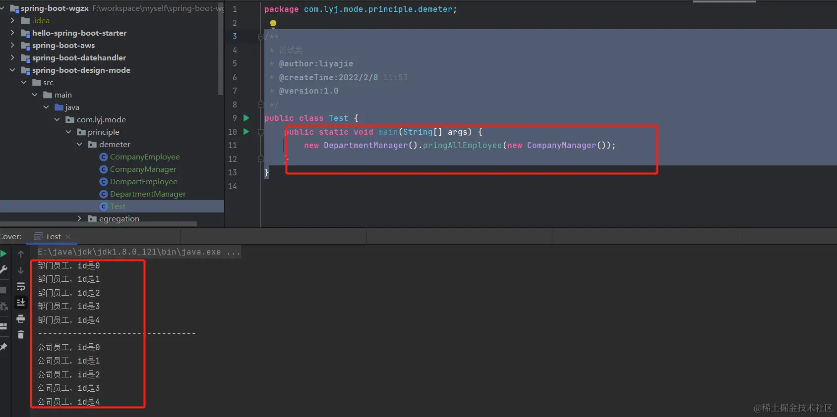837x417 pixels.
Task: Click console line '部门员工, id是3'
Action: 69,307
